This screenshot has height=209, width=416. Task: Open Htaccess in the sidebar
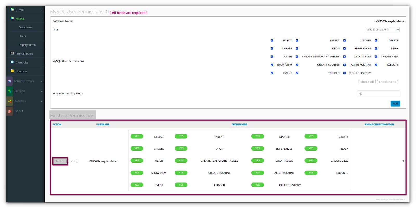(21, 71)
